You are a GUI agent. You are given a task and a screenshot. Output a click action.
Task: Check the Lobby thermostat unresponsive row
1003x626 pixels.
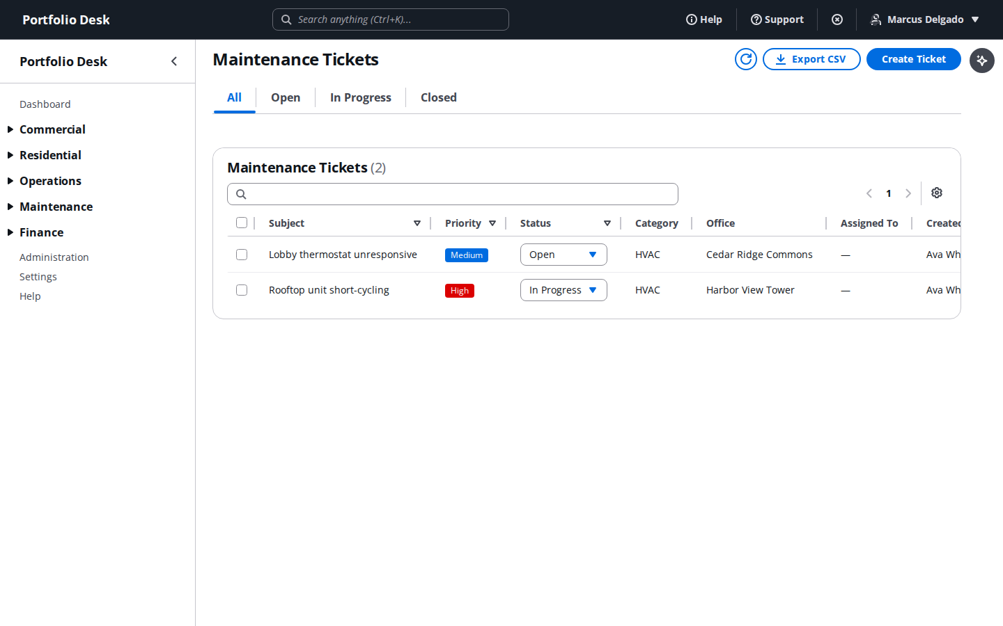tap(242, 255)
